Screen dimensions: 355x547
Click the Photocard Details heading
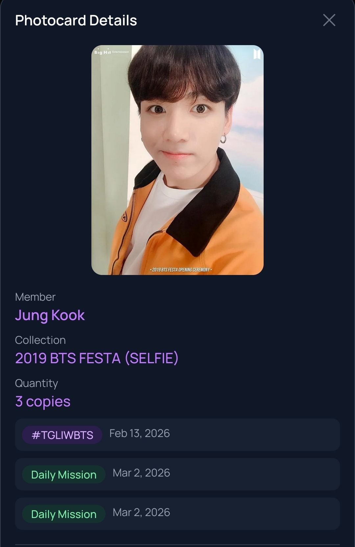[x=76, y=20]
